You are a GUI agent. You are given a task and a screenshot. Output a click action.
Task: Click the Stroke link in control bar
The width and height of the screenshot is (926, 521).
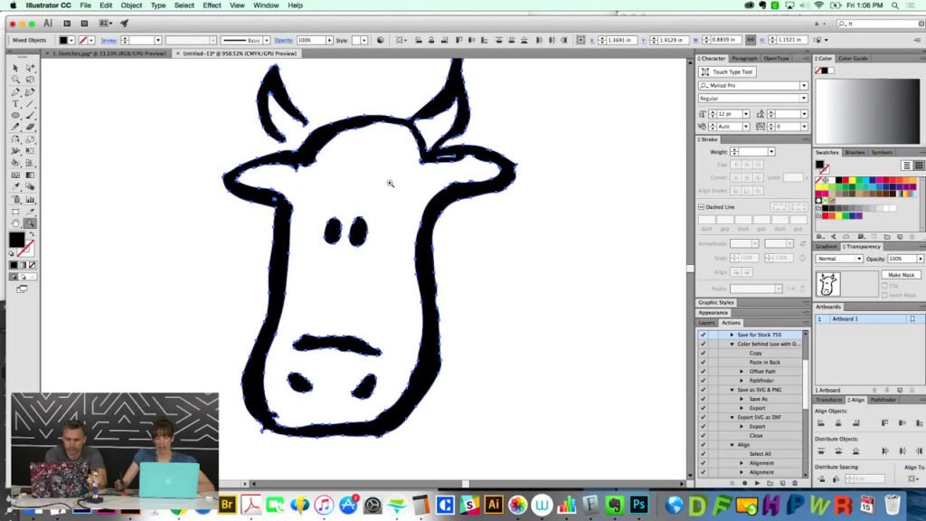coord(109,40)
